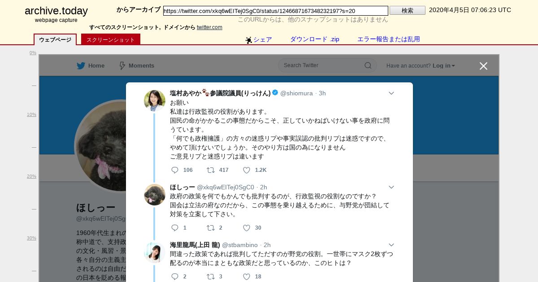This screenshot has width=538, height=282.
Task: Open @shiomura handle
Action: (x=296, y=93)
